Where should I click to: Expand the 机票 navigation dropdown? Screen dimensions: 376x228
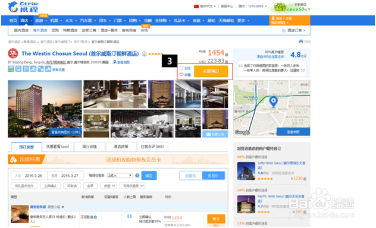[x=56, y=21]
